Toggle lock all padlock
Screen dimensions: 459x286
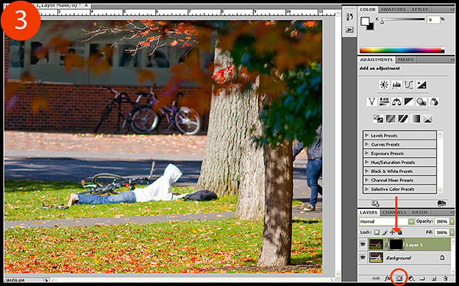pos(400,233)
